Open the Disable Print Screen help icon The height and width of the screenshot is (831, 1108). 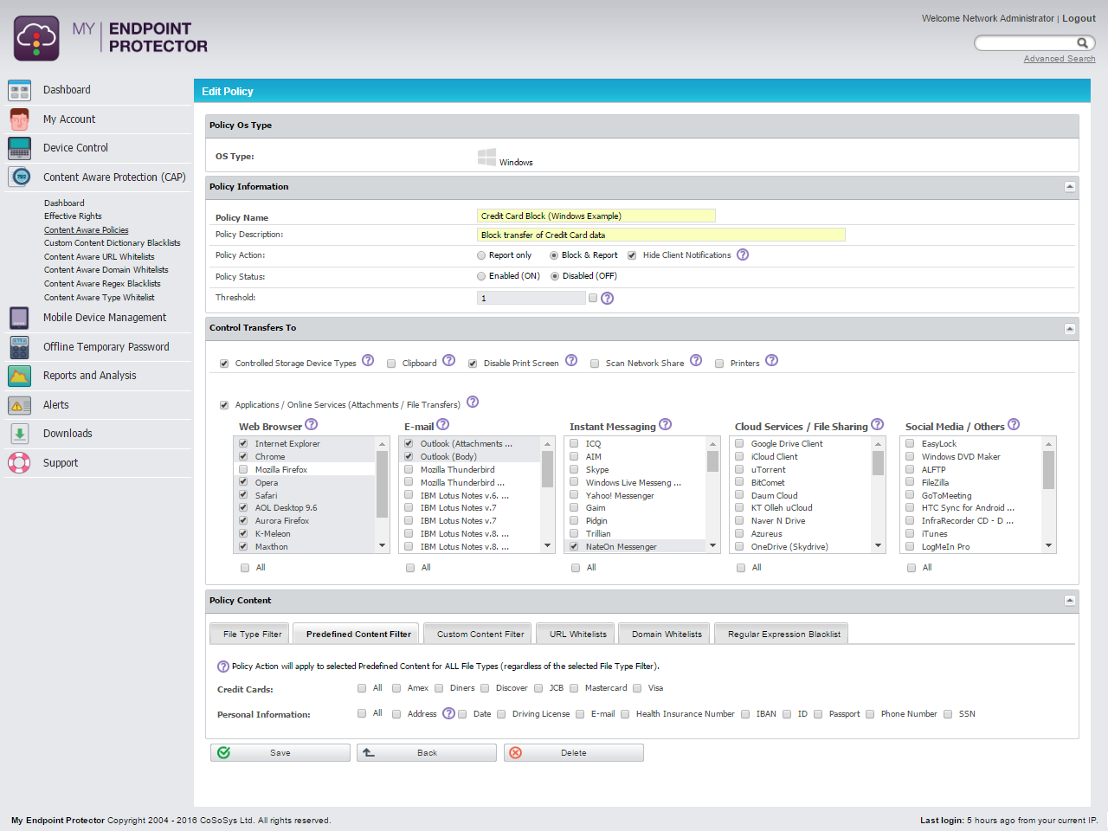[571, 360]
